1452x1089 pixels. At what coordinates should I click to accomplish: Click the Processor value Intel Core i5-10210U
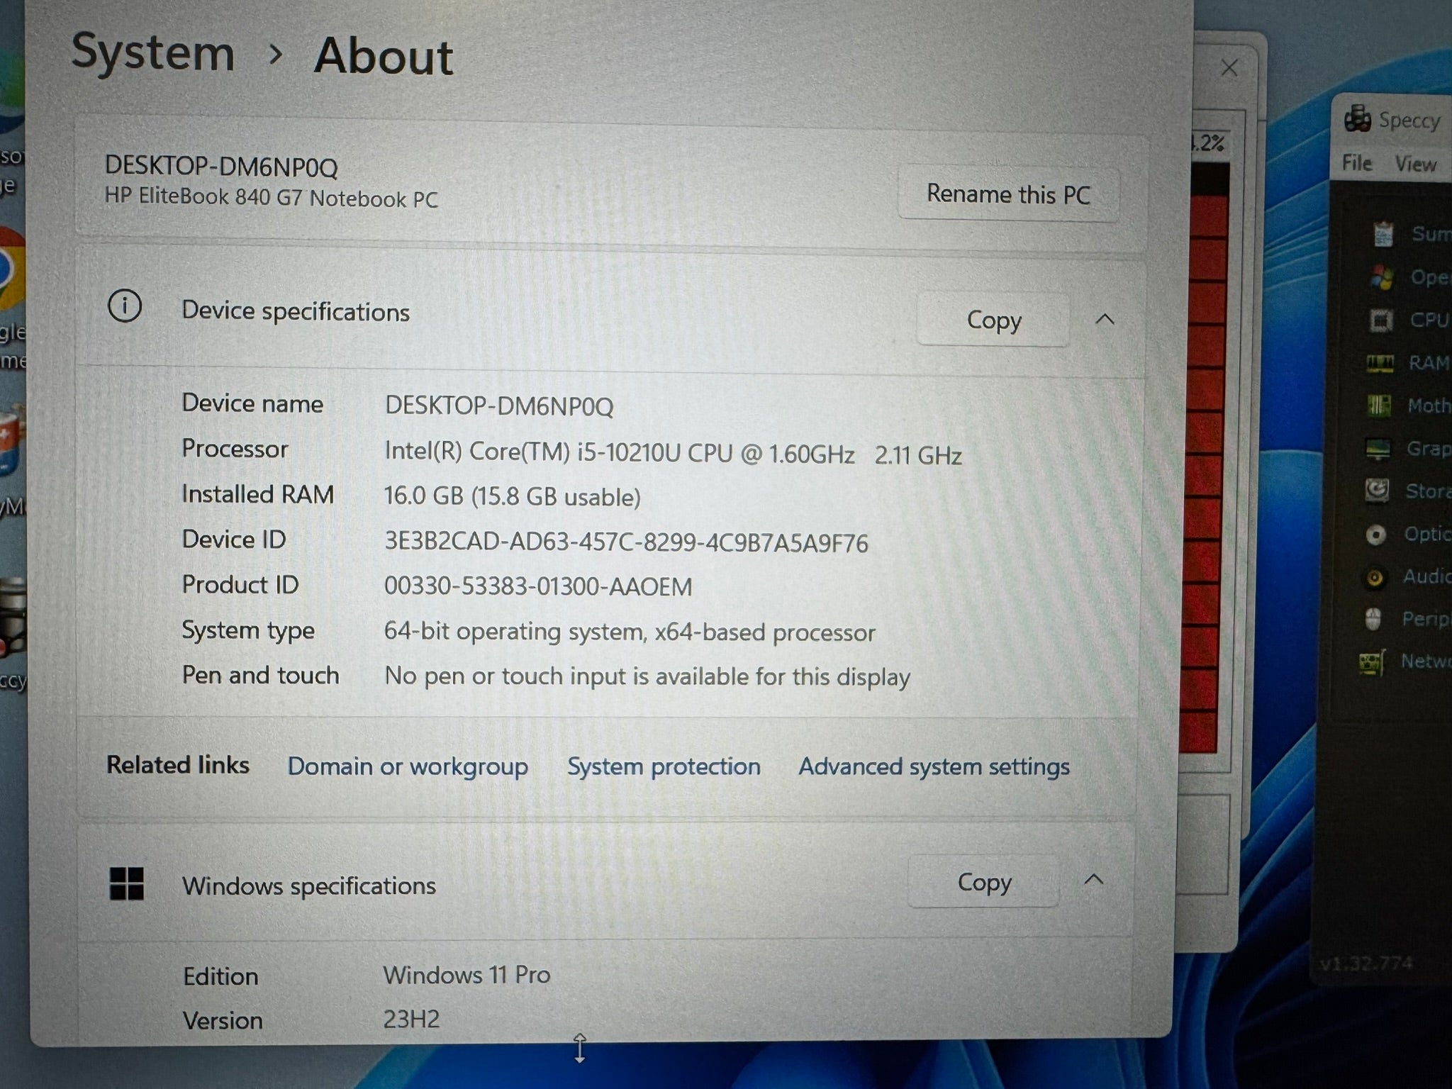(x=673, y=452)
